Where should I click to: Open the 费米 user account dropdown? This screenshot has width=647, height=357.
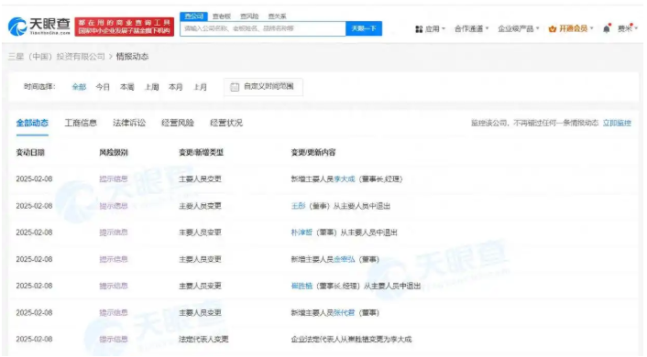[627, 29]
